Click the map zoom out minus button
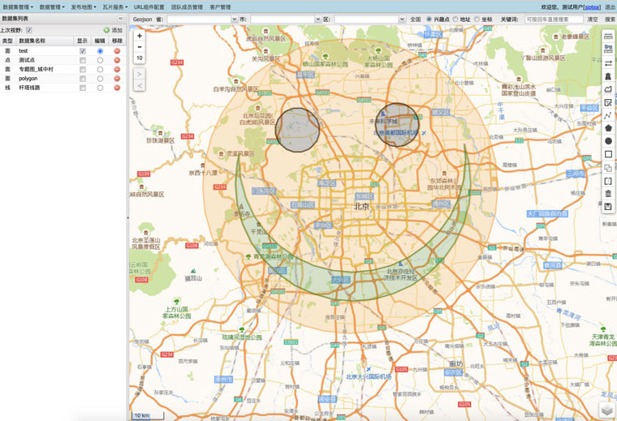Screen dimensions: 617x421 (140, 47)
